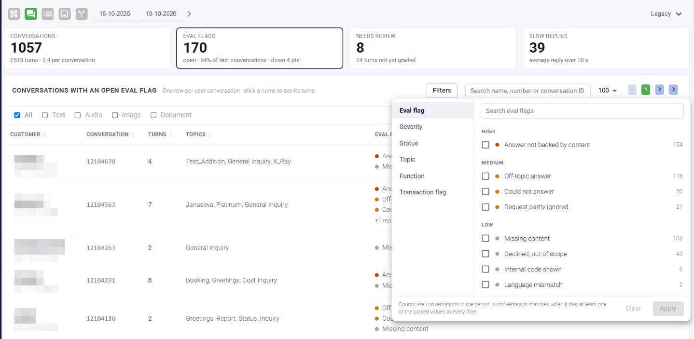Check the 'Could not answer' flag
The height and width of the screenshot is (339, 694).
tap(486, 191)
